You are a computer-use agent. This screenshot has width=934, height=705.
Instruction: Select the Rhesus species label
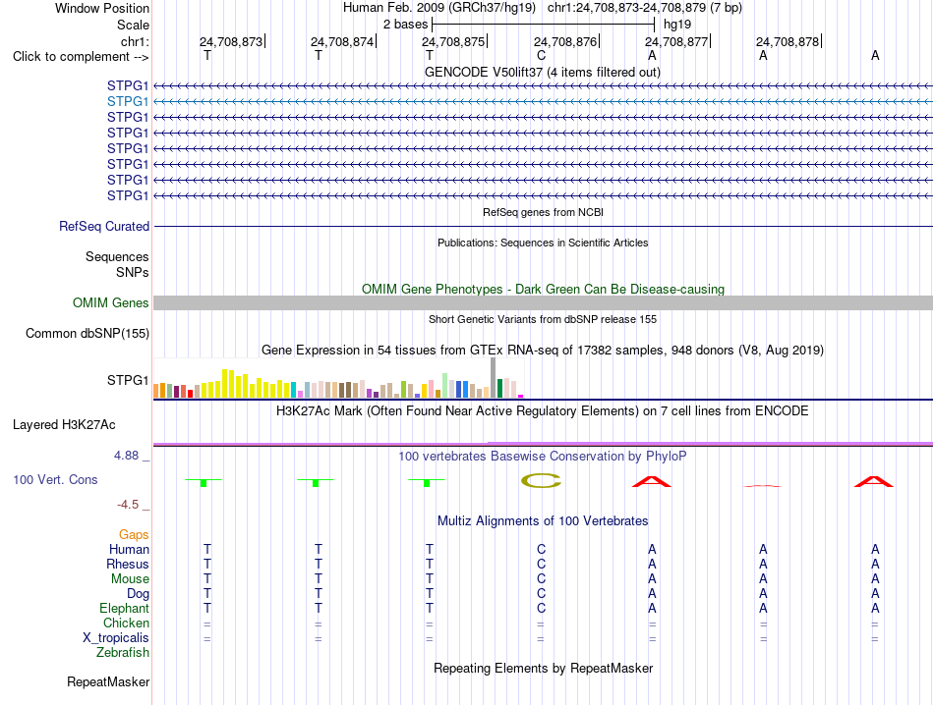[x=128, y=564]
